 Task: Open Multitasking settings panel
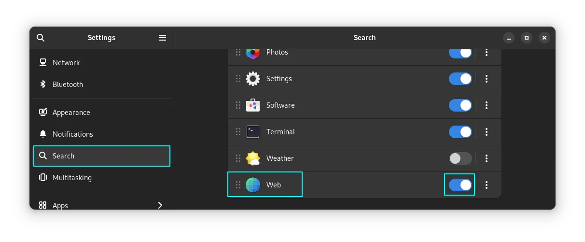tap(102, 178)
